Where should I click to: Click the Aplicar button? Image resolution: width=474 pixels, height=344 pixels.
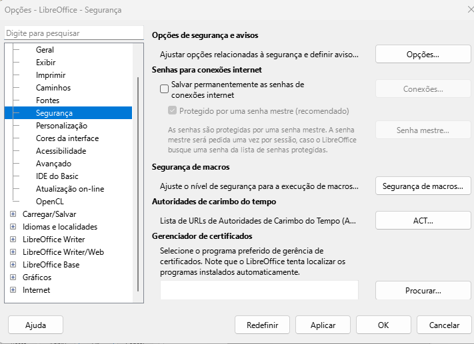click(323, 325)
